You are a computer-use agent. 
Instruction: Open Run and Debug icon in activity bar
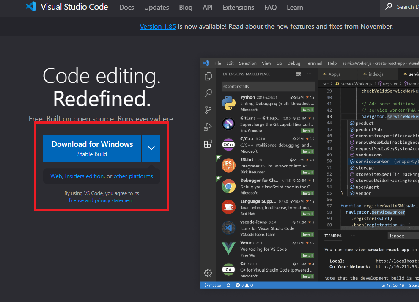pos(208,126)
